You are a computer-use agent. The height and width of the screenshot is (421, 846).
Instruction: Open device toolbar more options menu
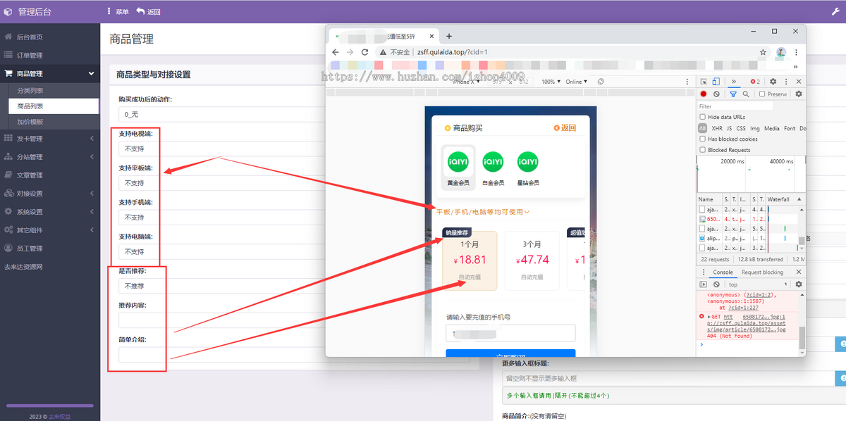[687, 82]
